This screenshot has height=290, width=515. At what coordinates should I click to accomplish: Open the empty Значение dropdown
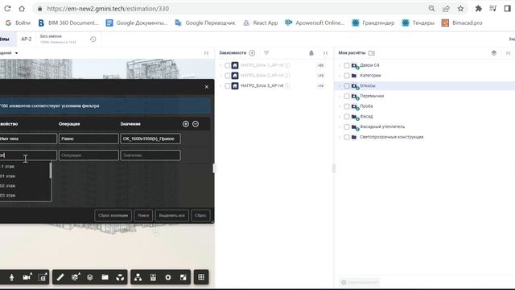pos(150,155)
